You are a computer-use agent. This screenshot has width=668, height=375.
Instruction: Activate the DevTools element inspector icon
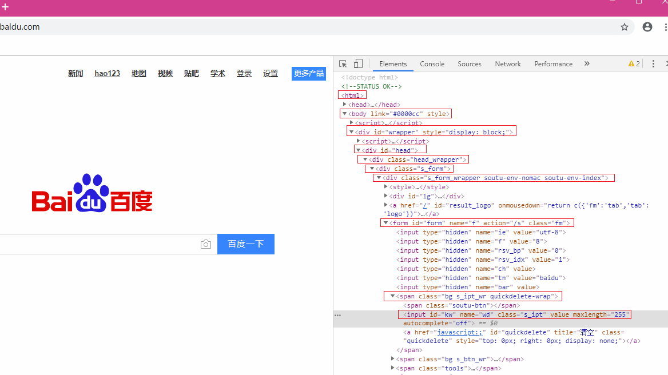[343, 64]
